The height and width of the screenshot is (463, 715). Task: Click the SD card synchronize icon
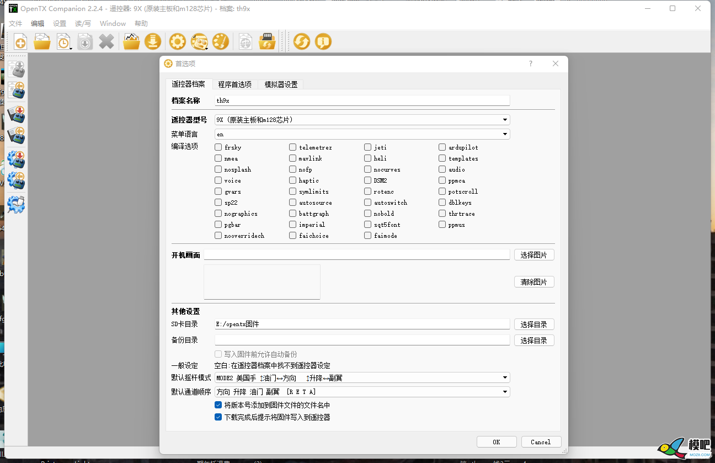point(267,41)
